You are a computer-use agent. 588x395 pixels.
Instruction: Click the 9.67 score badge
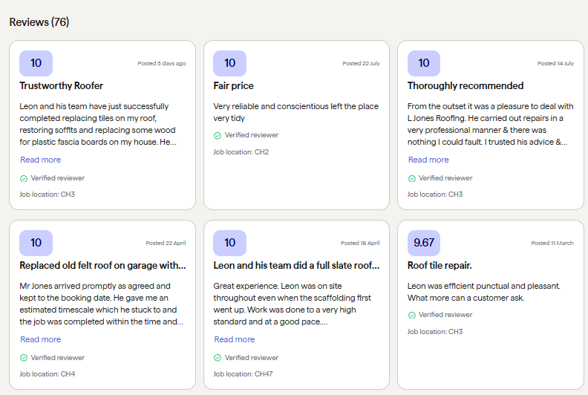[x=423, y=243]
